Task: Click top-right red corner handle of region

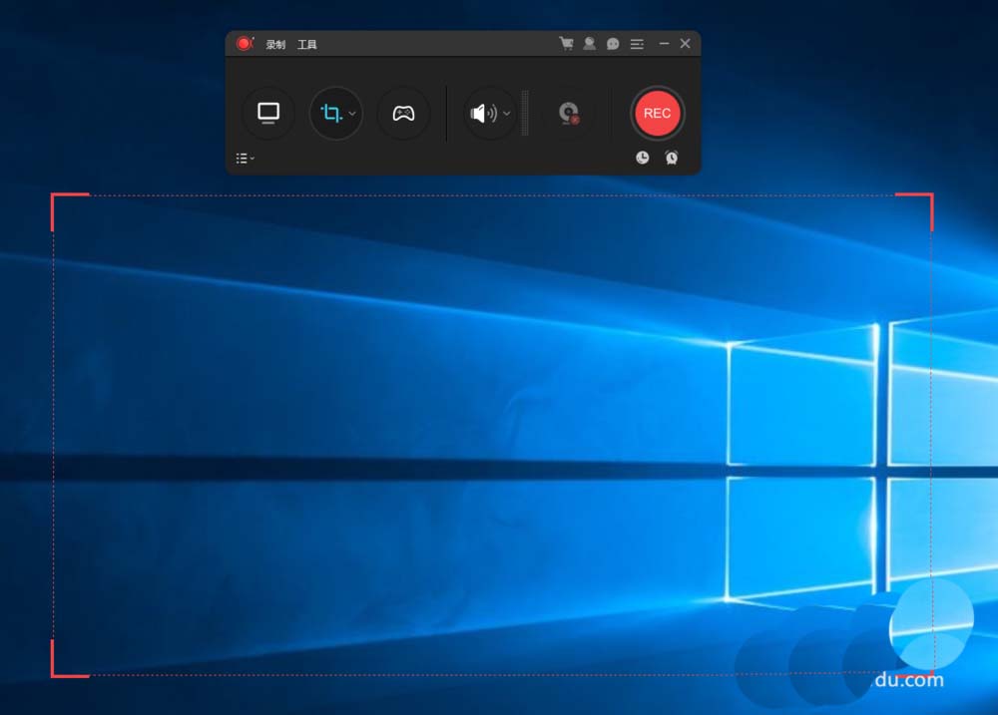Action: click(914, 211)
